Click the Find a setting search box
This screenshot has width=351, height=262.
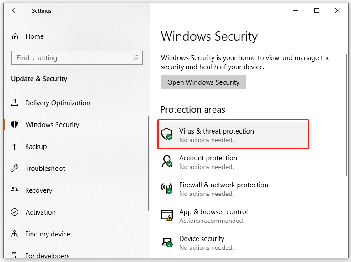[73, 58]
